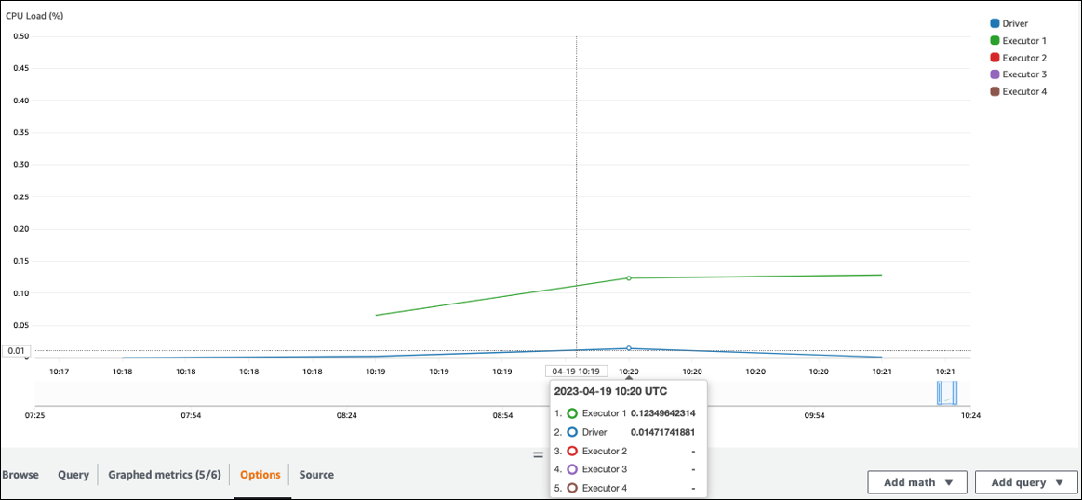Expand the Add query dropdown
1082x500 pixels.
tap(1026, 482)
